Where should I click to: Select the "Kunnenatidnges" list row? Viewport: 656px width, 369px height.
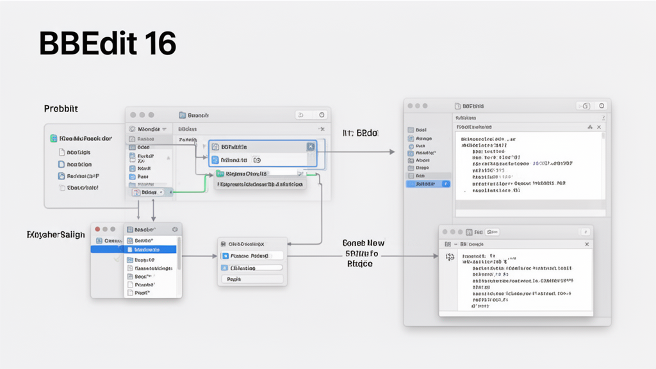[x=151, y=268]
